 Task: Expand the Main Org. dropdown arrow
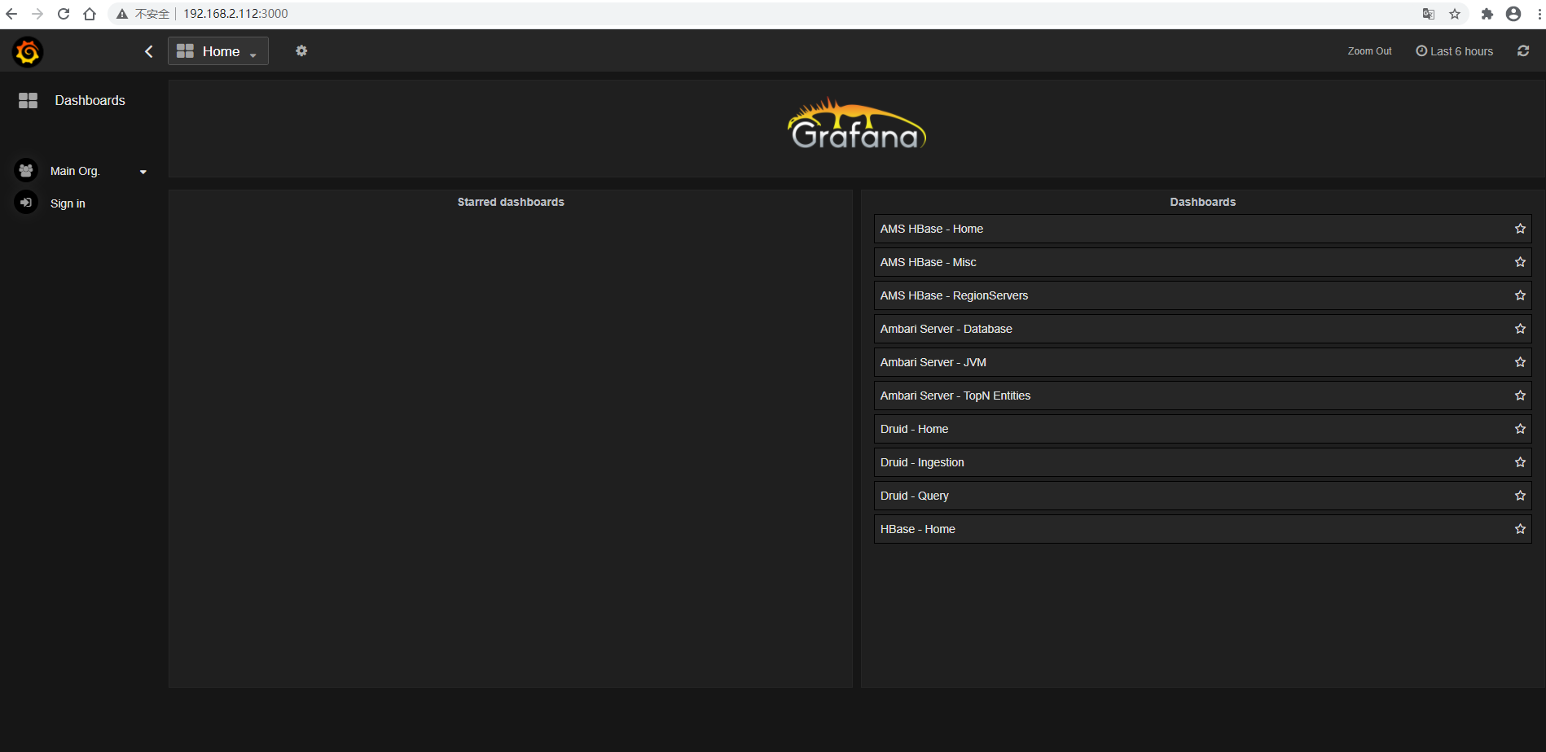[143, 172]
